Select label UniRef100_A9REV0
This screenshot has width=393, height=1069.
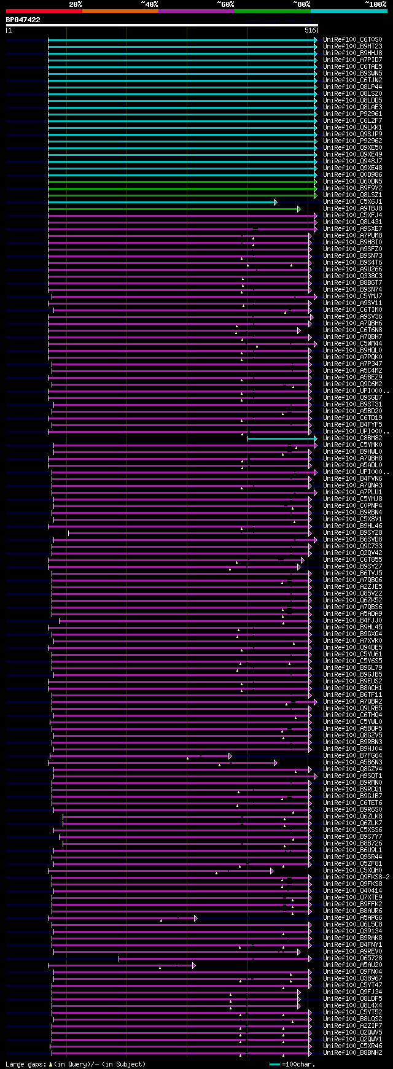tap(352, 952)
